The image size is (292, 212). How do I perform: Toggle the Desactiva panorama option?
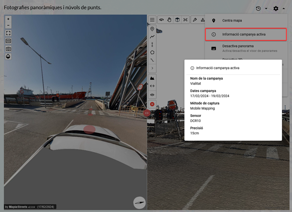[244, 48]
